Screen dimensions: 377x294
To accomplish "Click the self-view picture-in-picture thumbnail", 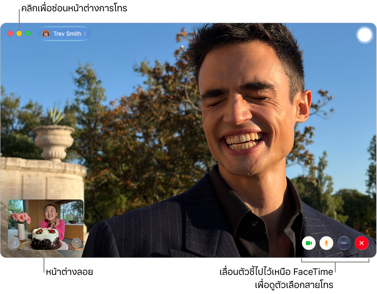I will click(46, 225).
